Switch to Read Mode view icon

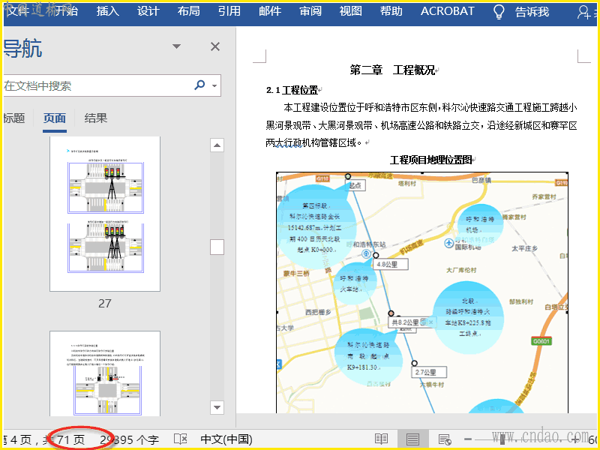pyautogui.click(x=382, y=439)
